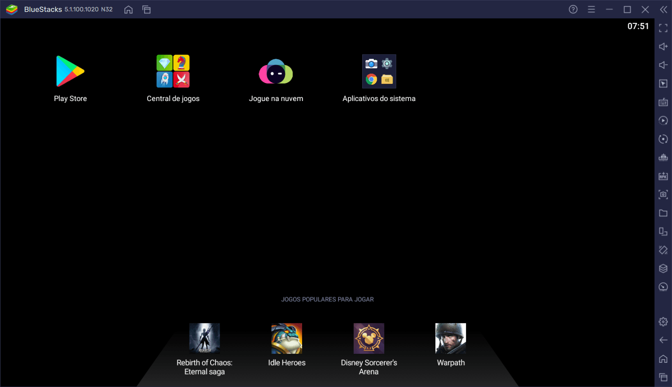Close the BlueStacks window
Screen dimensions: 672x387
click(645, 9)
